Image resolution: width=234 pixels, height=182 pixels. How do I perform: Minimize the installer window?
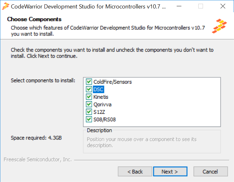pyautogui.click(x=178, y=6)
